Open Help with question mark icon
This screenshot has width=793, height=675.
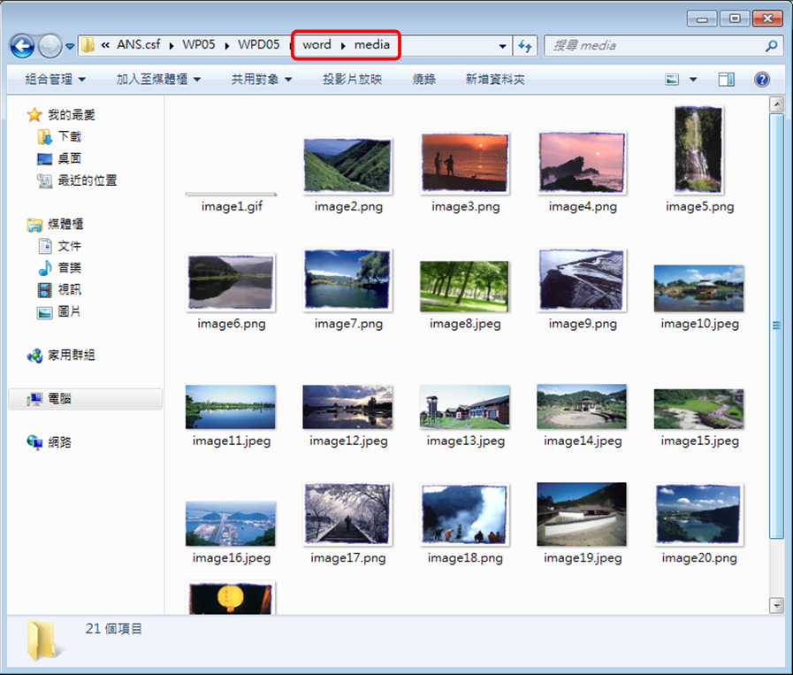(x=762, y=80)
